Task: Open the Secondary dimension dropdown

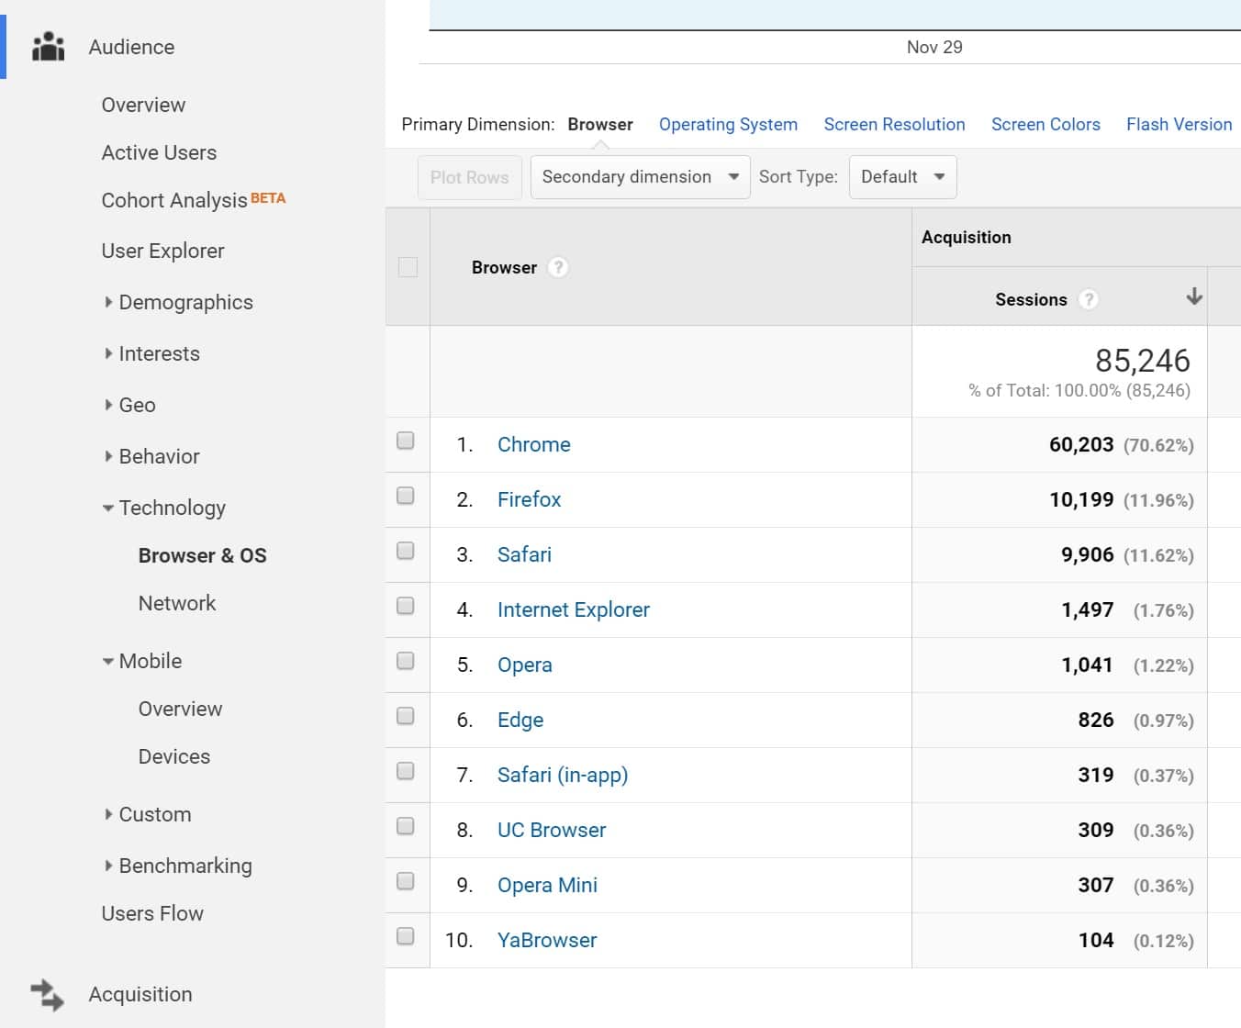Action: (639, 176)
